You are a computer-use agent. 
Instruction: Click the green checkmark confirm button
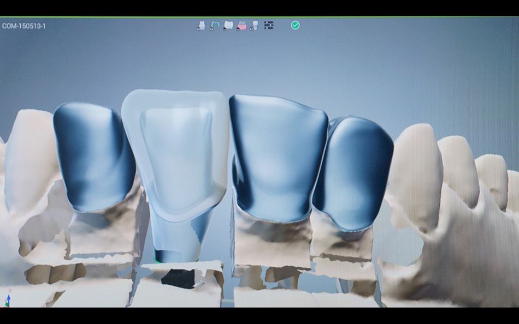point(295,25)
